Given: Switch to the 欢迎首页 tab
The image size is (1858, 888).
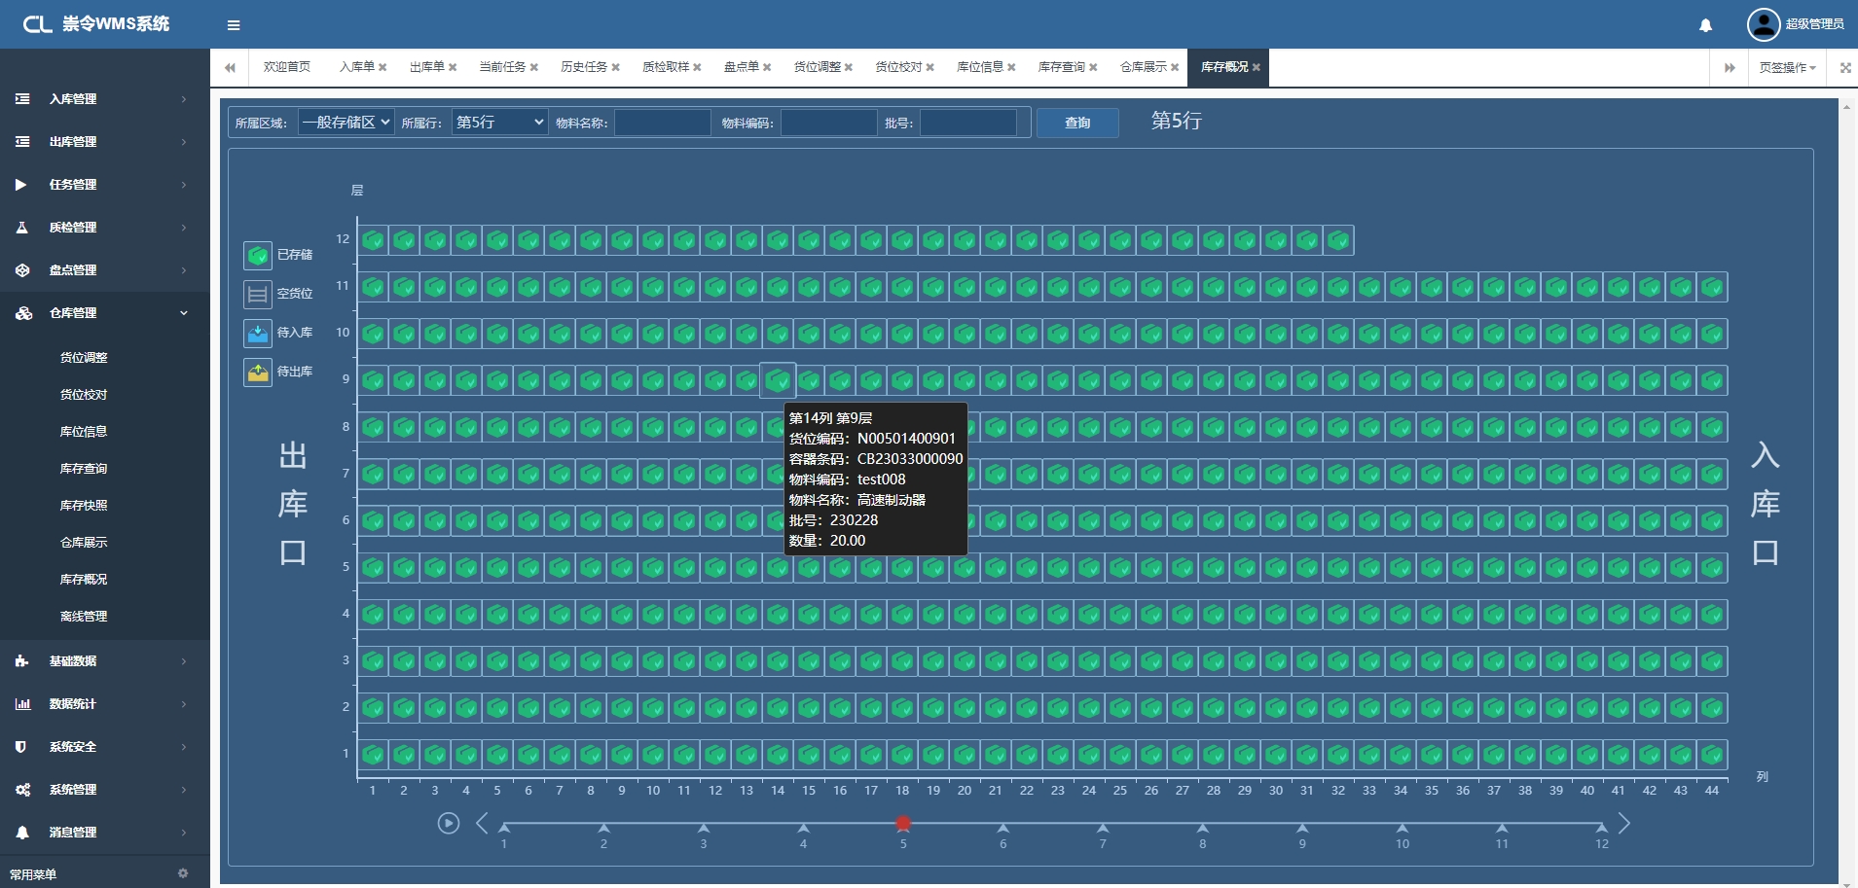Looking at the screenshot, I should [x=287, y=67].
